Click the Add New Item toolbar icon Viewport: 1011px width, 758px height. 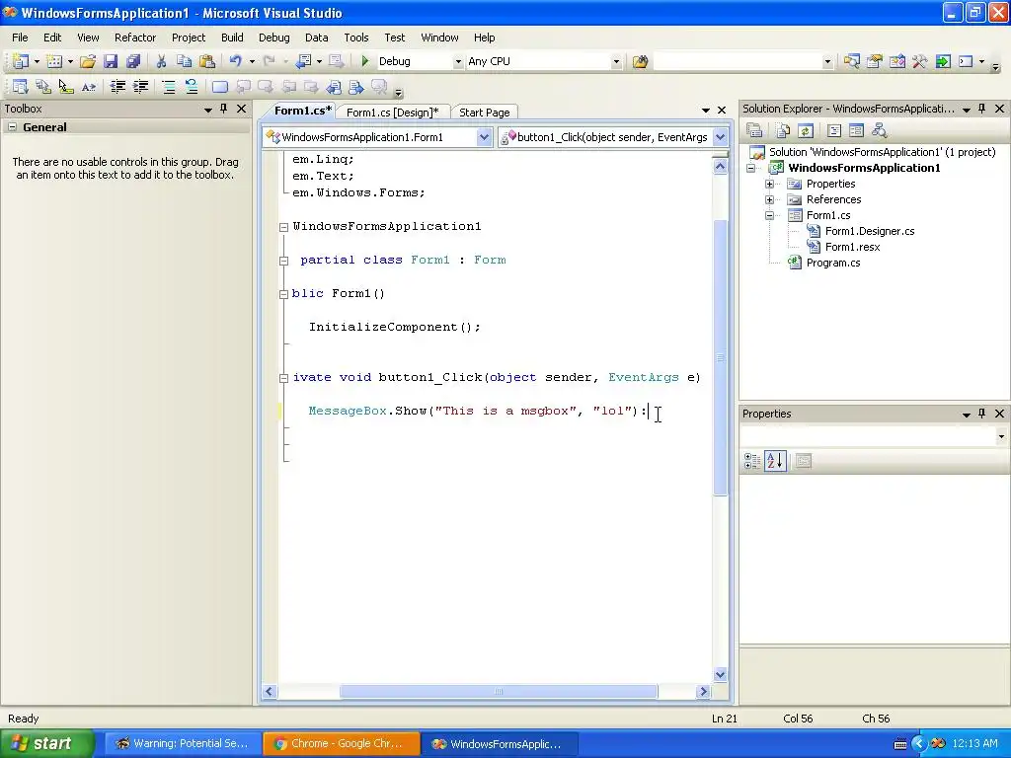click(54, 61)
